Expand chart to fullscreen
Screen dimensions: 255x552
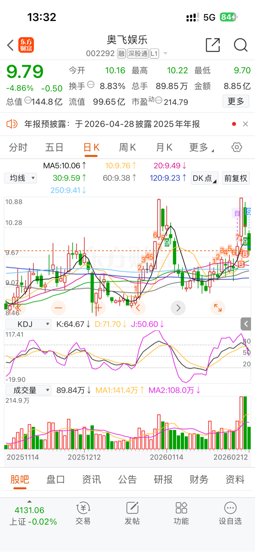218,308
